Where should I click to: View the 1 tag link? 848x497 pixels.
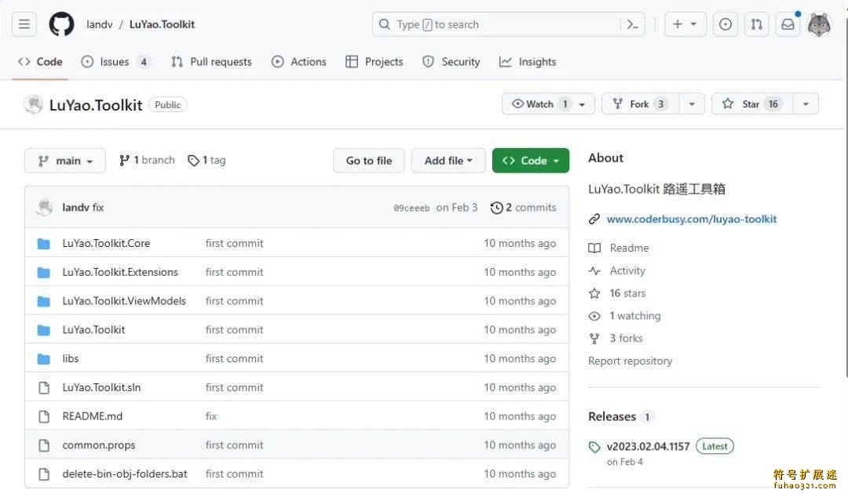coord(207,160)
